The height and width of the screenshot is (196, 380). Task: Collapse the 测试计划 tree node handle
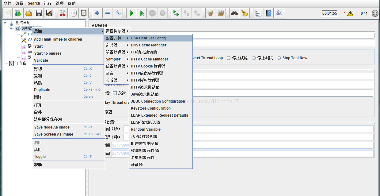(x=5, y=23)
